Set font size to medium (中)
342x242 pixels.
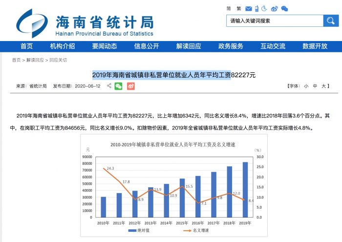315,86
